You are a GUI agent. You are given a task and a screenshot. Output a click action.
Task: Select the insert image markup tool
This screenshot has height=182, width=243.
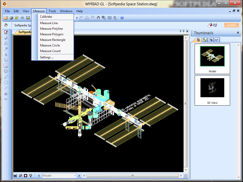click(x=6, y=66)
